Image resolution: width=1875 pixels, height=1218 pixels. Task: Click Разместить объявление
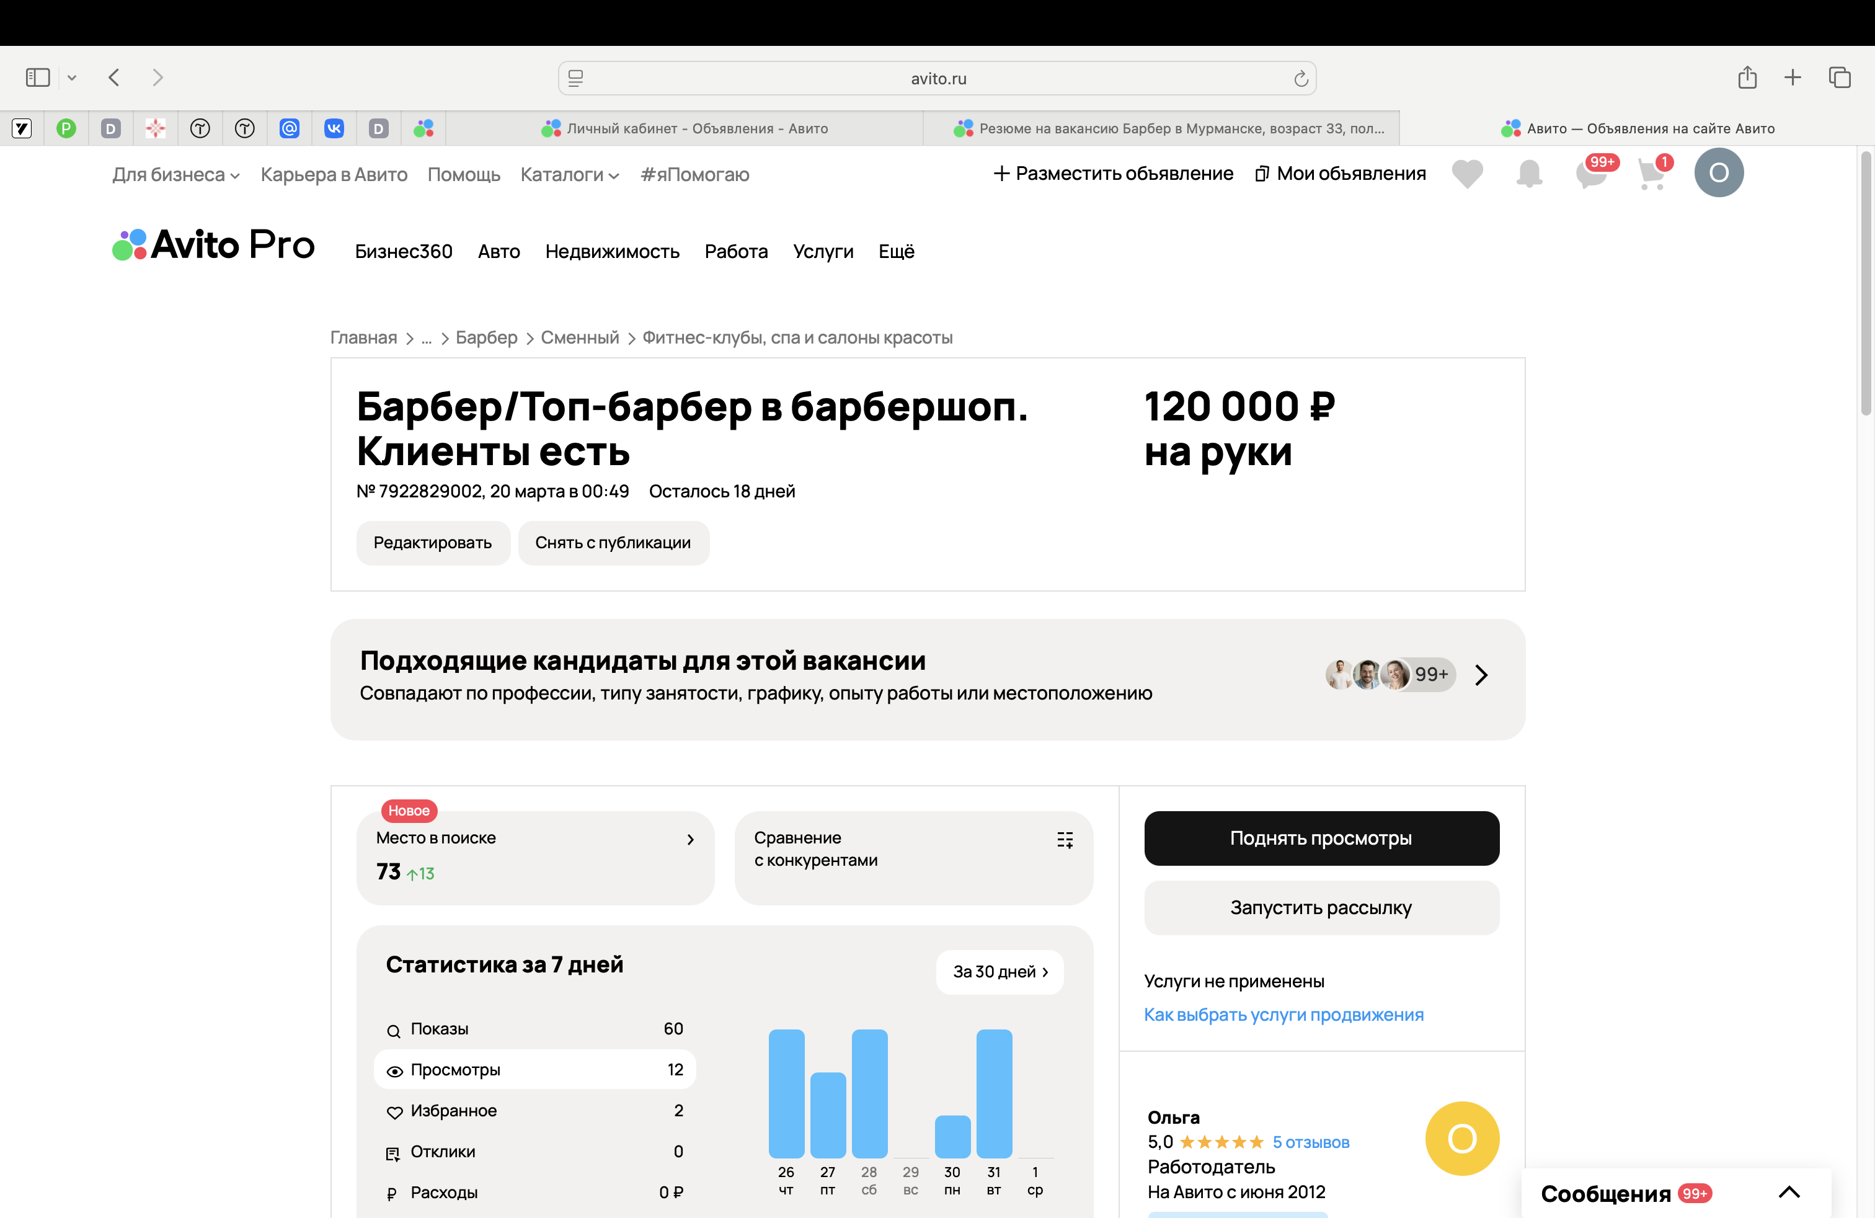coord(1113,173)
